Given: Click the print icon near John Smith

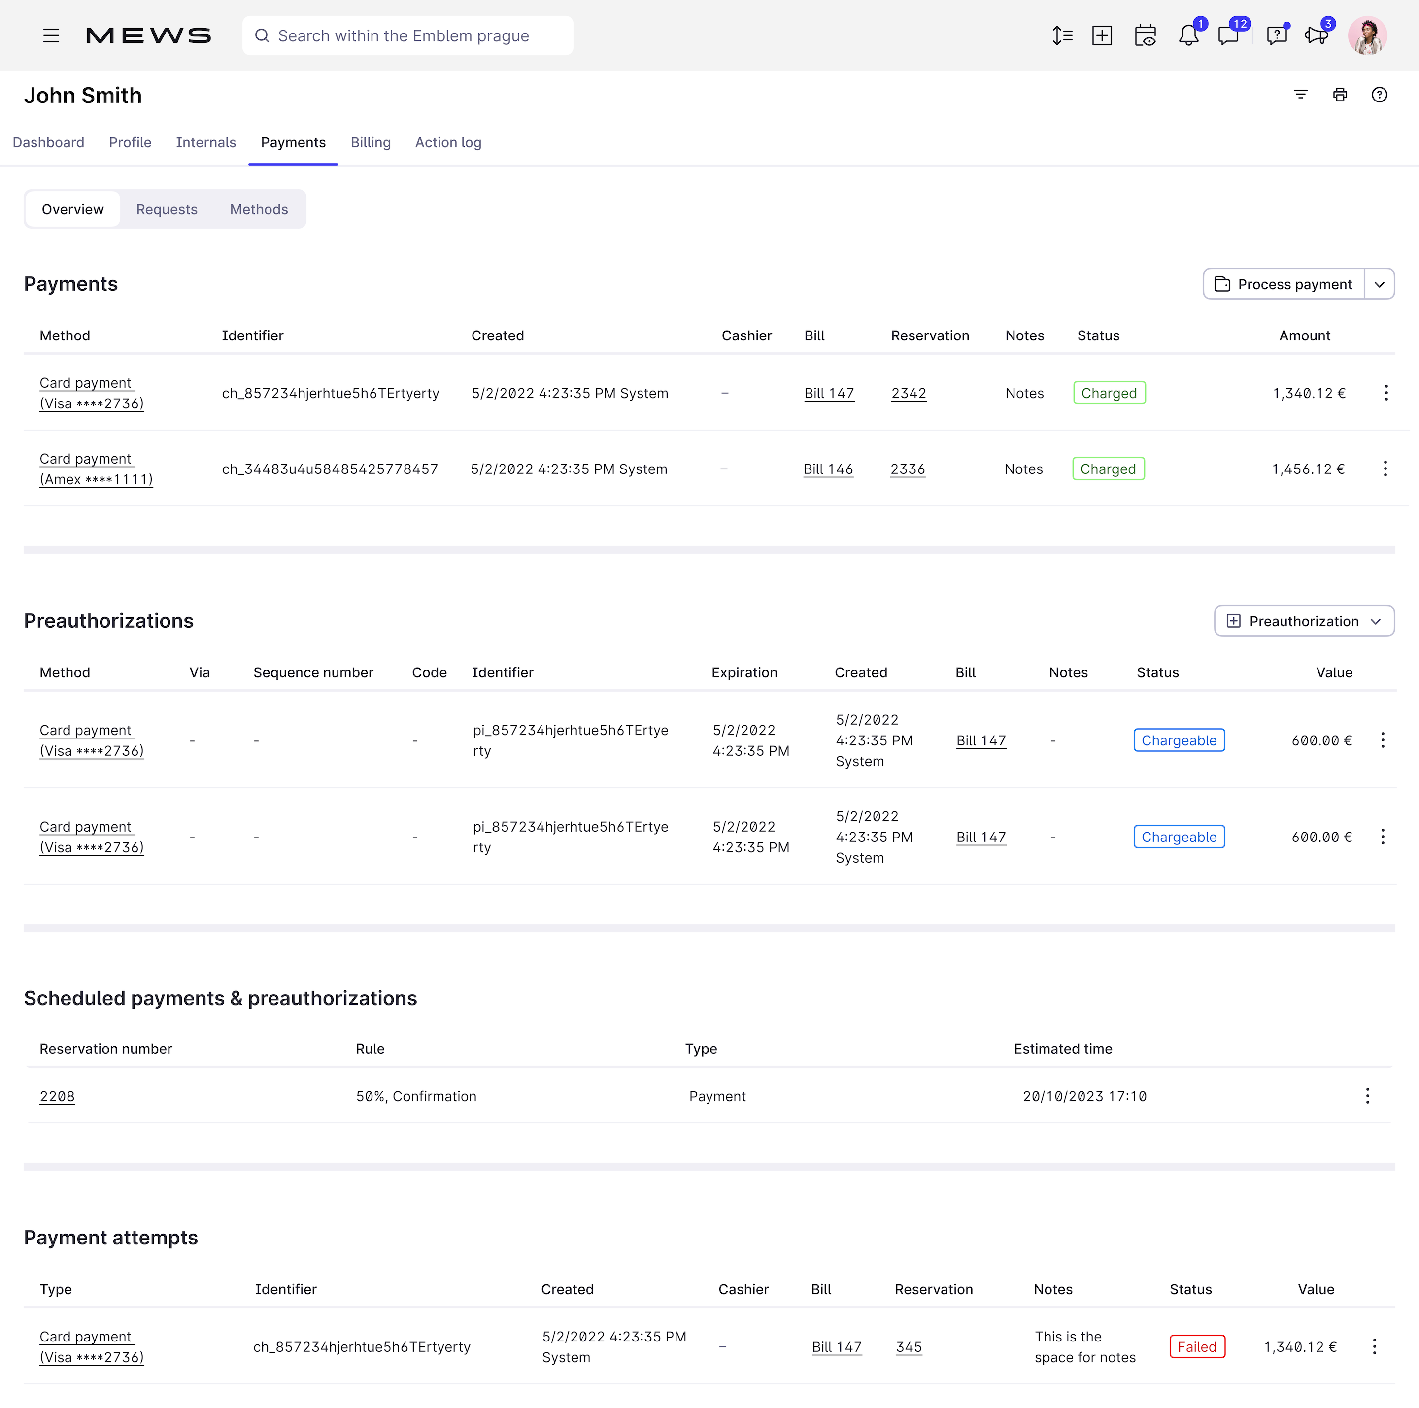Looking at the screenshot, I should (1340, 95).
